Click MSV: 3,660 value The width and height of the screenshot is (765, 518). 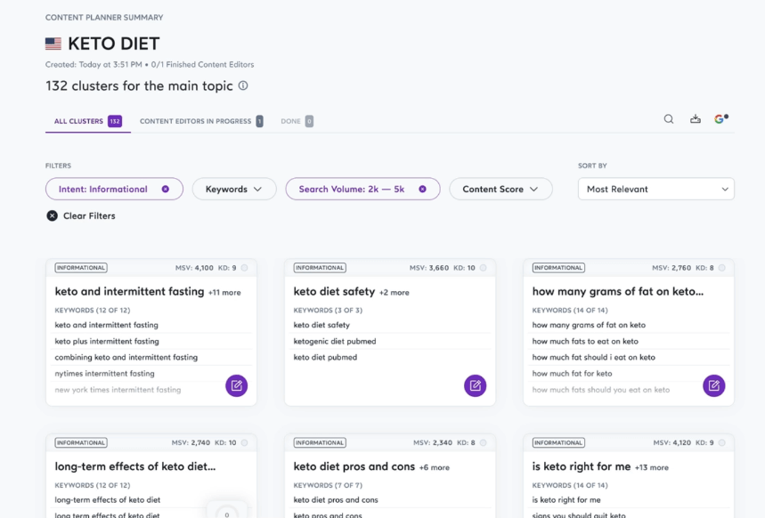tap(429, 268)
